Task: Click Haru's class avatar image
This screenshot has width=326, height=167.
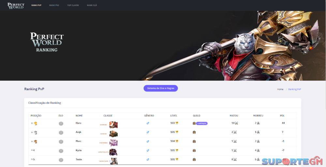Action: [113, 125]
